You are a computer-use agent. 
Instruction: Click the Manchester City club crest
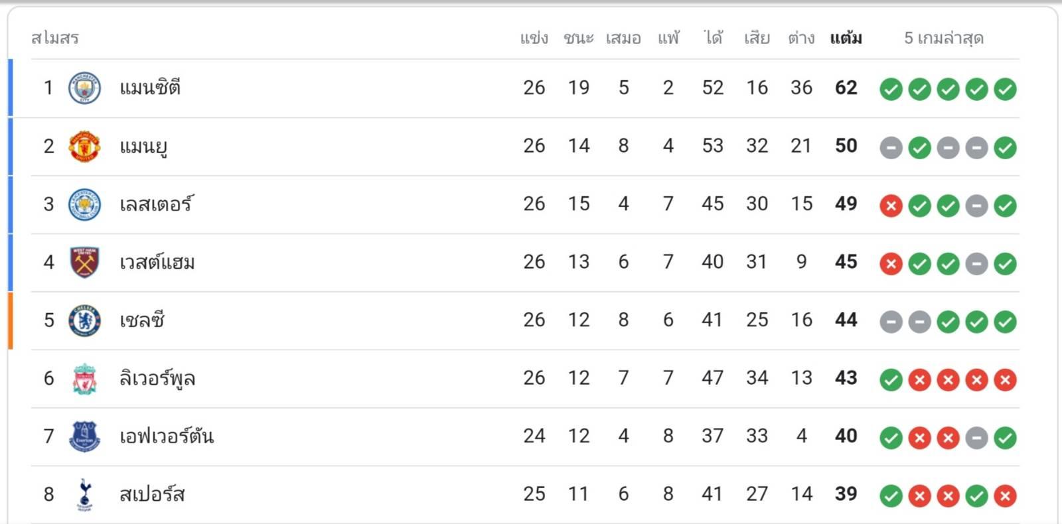[84, 88]
